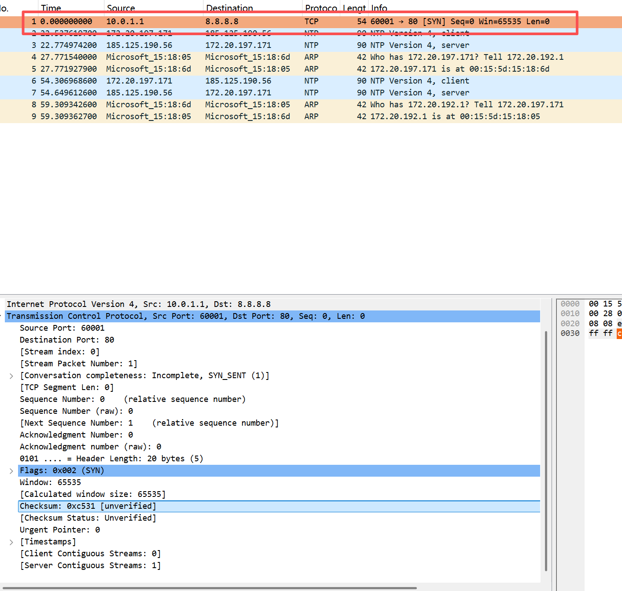Select the Internet Protocol Version 4 line

coord(139,304)
